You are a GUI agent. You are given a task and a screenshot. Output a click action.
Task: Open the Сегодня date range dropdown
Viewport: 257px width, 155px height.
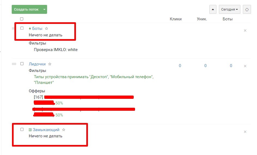pyautogui.click(x=230, y=10)
